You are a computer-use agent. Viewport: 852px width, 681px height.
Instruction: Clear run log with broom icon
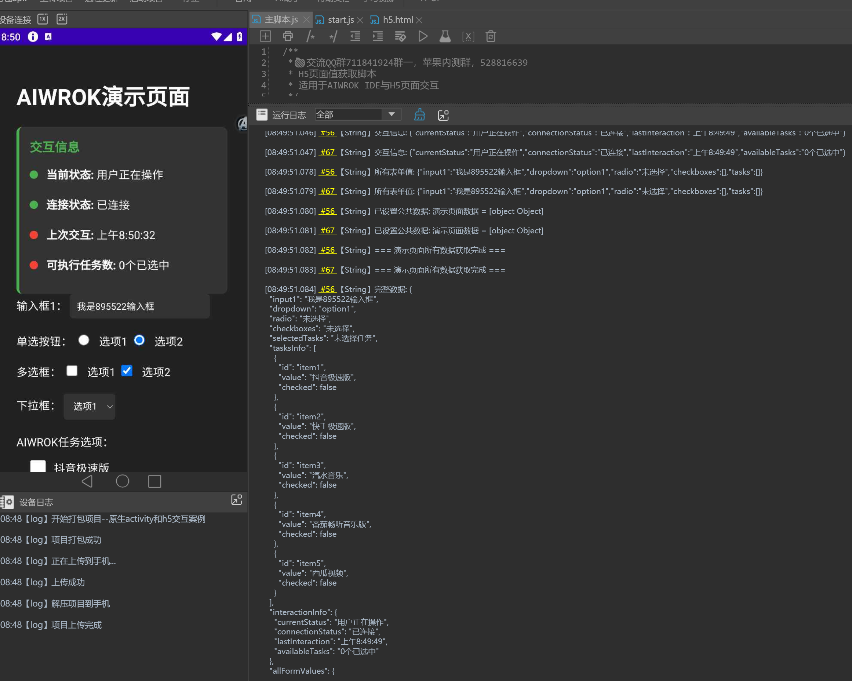click(x=419, y=115)
